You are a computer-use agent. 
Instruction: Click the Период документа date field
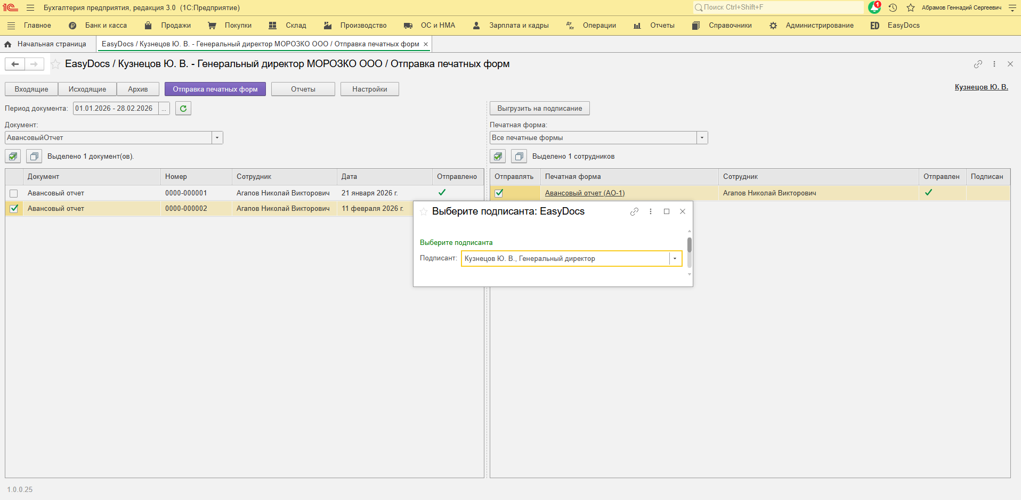pos(116,109)
